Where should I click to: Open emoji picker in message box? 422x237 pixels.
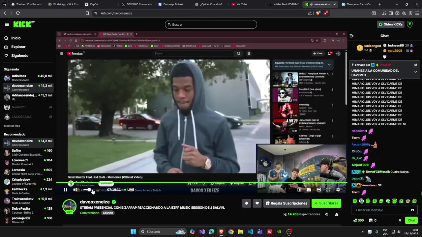412,210
